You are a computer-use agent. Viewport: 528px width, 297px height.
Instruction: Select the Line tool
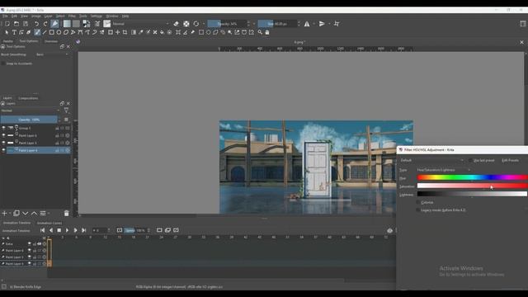click(x=45, y=32)
